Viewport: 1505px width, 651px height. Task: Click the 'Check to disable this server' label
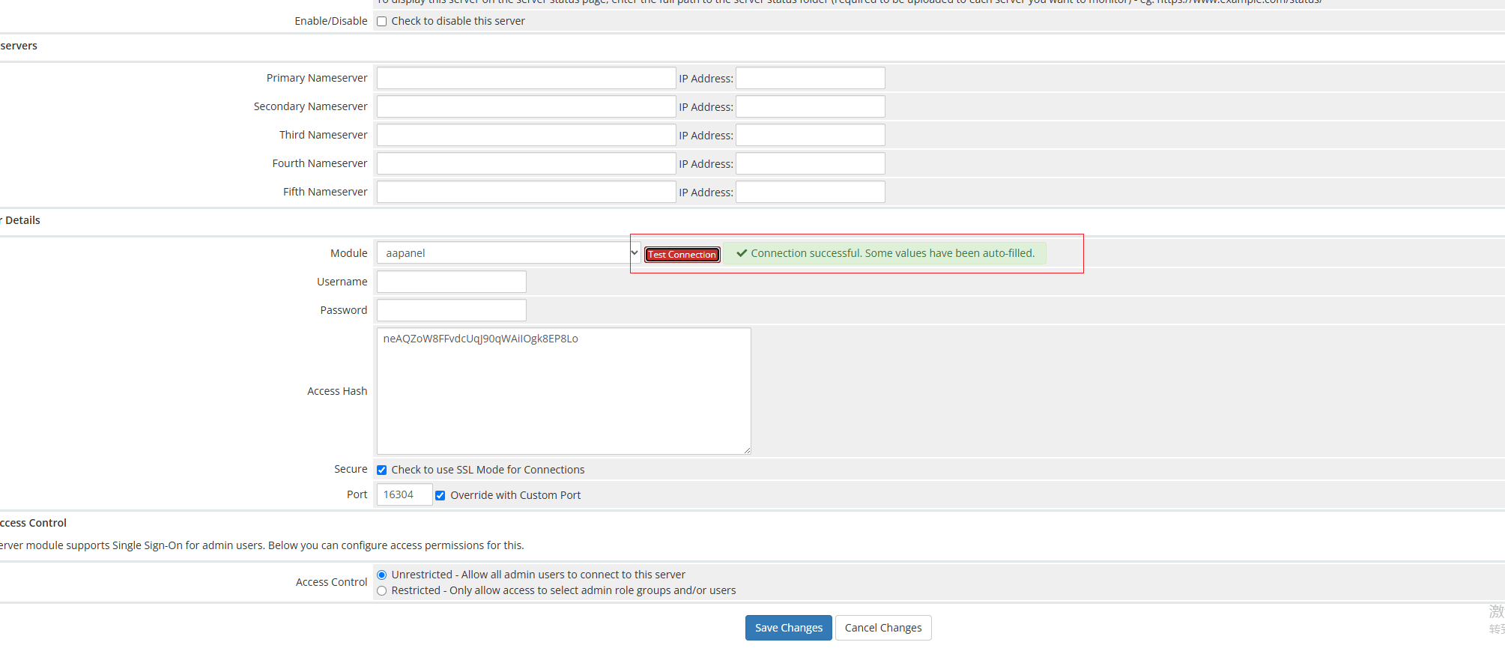pos(458,21)
